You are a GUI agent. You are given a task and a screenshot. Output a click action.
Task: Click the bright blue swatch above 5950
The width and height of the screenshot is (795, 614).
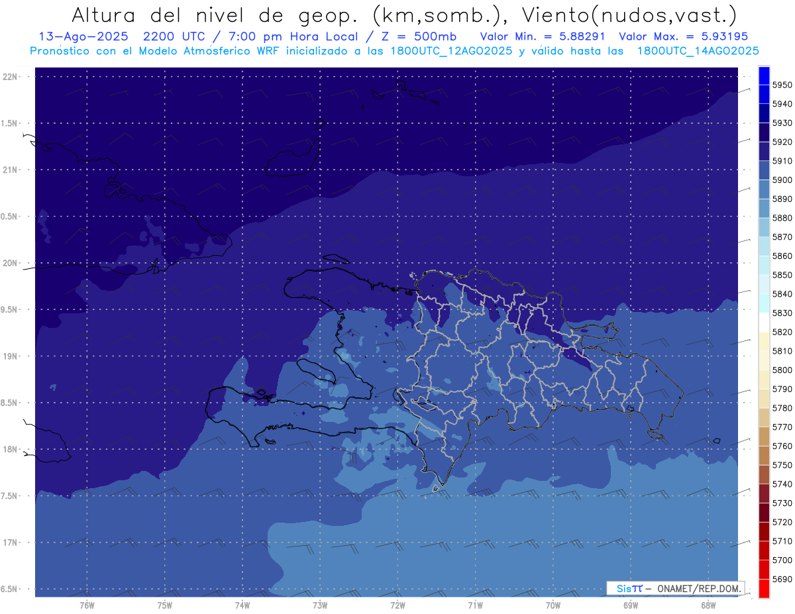click(x=764, y=76)
